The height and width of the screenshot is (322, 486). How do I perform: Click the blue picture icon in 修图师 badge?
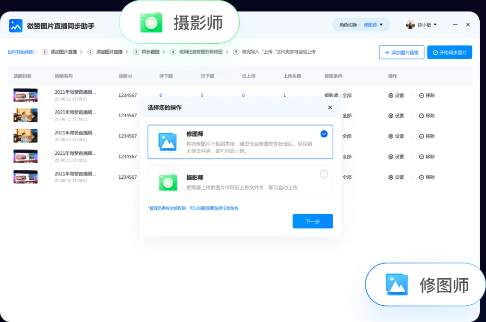[397, 284]
